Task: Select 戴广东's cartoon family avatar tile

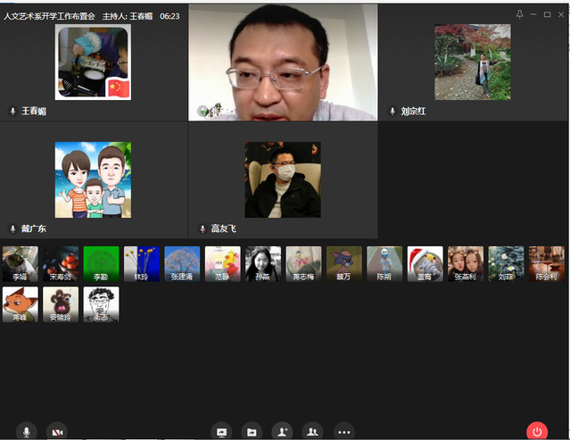Action: [93, 179]
